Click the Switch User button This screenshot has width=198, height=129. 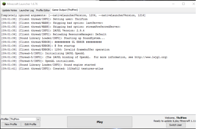tap(176, 125)
